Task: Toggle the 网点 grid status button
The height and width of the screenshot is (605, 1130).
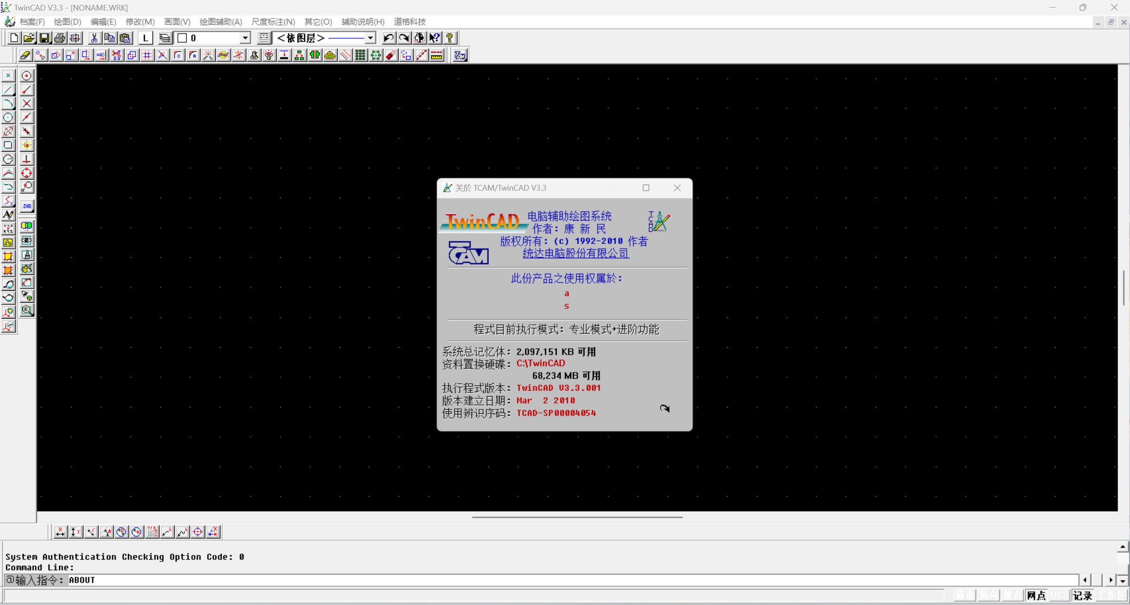Action: (x=1036, y=596)
